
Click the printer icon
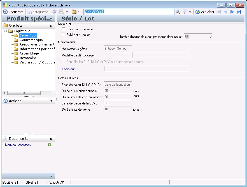pos(61,12)
